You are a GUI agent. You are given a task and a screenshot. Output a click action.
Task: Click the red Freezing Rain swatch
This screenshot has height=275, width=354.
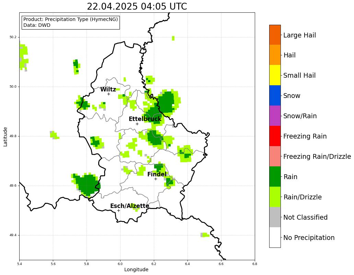(275, 136)
